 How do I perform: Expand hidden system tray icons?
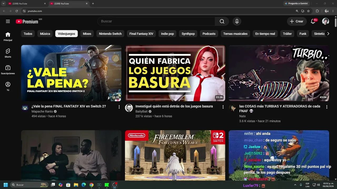[295, 185]
